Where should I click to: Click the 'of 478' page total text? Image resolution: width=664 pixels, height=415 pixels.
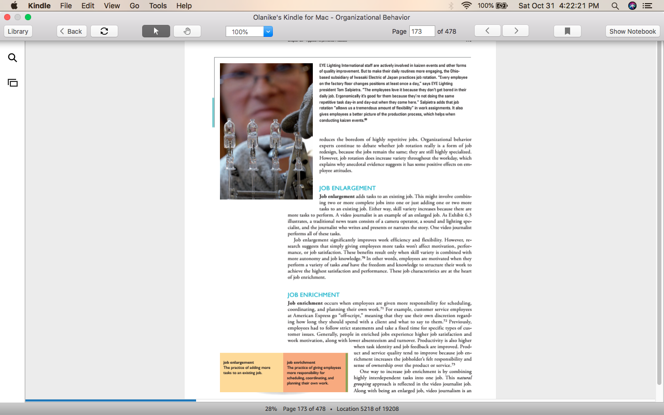(447, 31)
